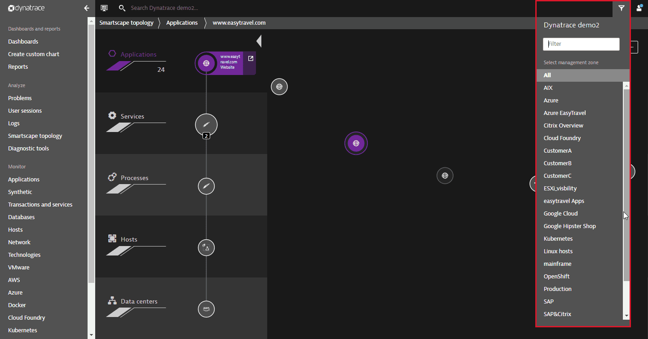Open Diagnostic tools in sidebar

click(28, 149)
